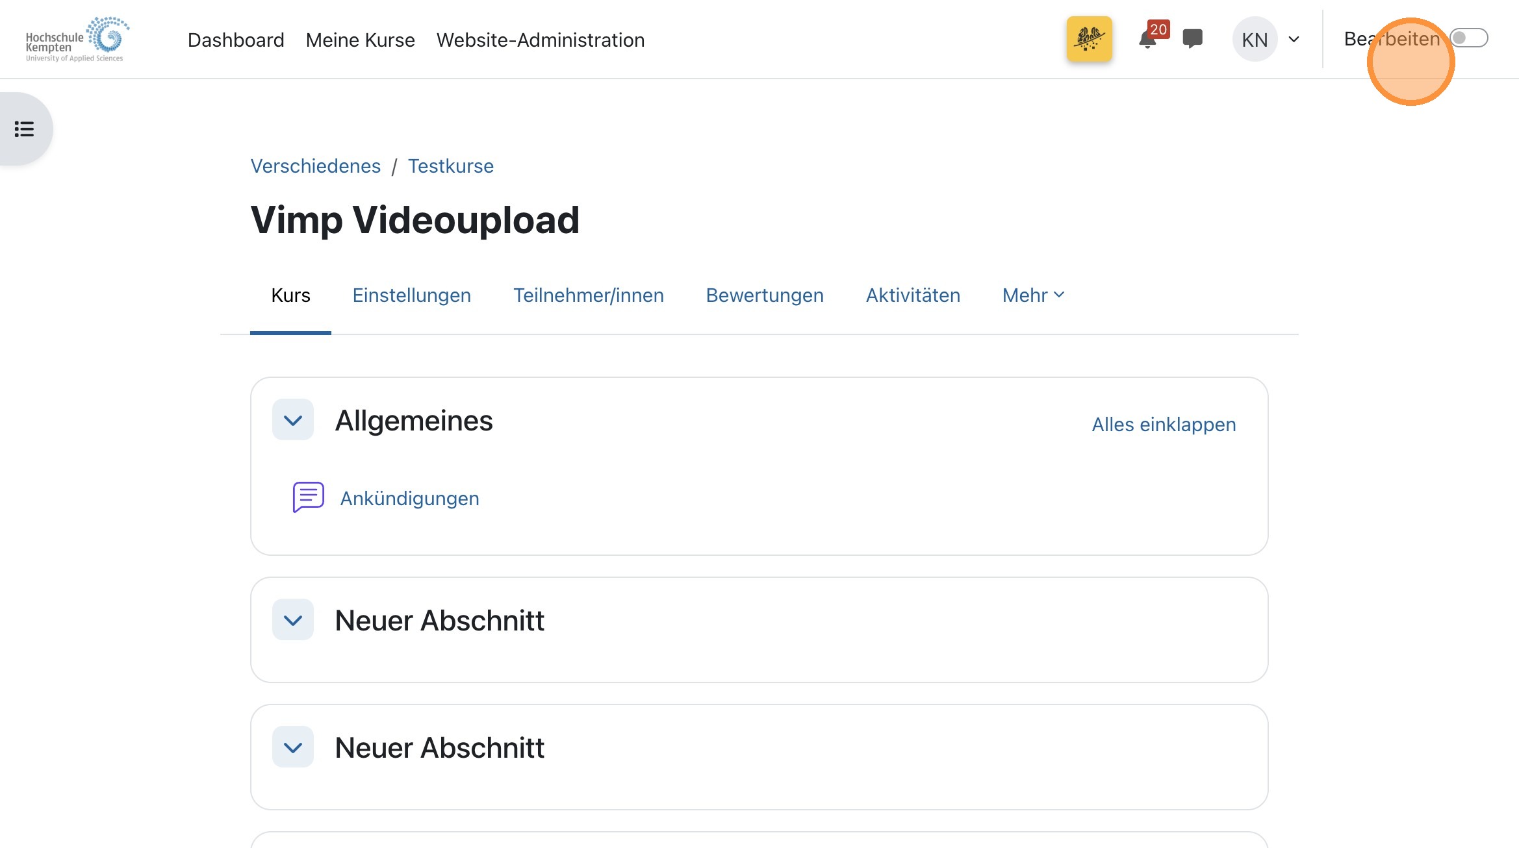Open the Ankündigungen announcement forum
This screenshot has height=848, width=1519.
tap(410, 497)
